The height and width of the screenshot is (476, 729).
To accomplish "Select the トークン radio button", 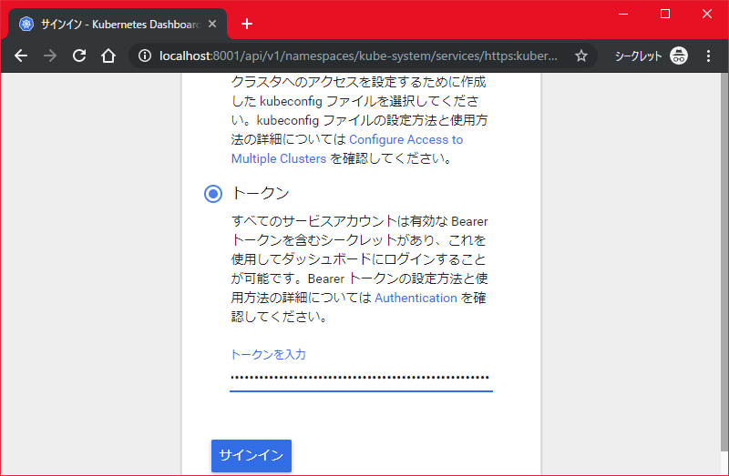I will tap(213, 194).
